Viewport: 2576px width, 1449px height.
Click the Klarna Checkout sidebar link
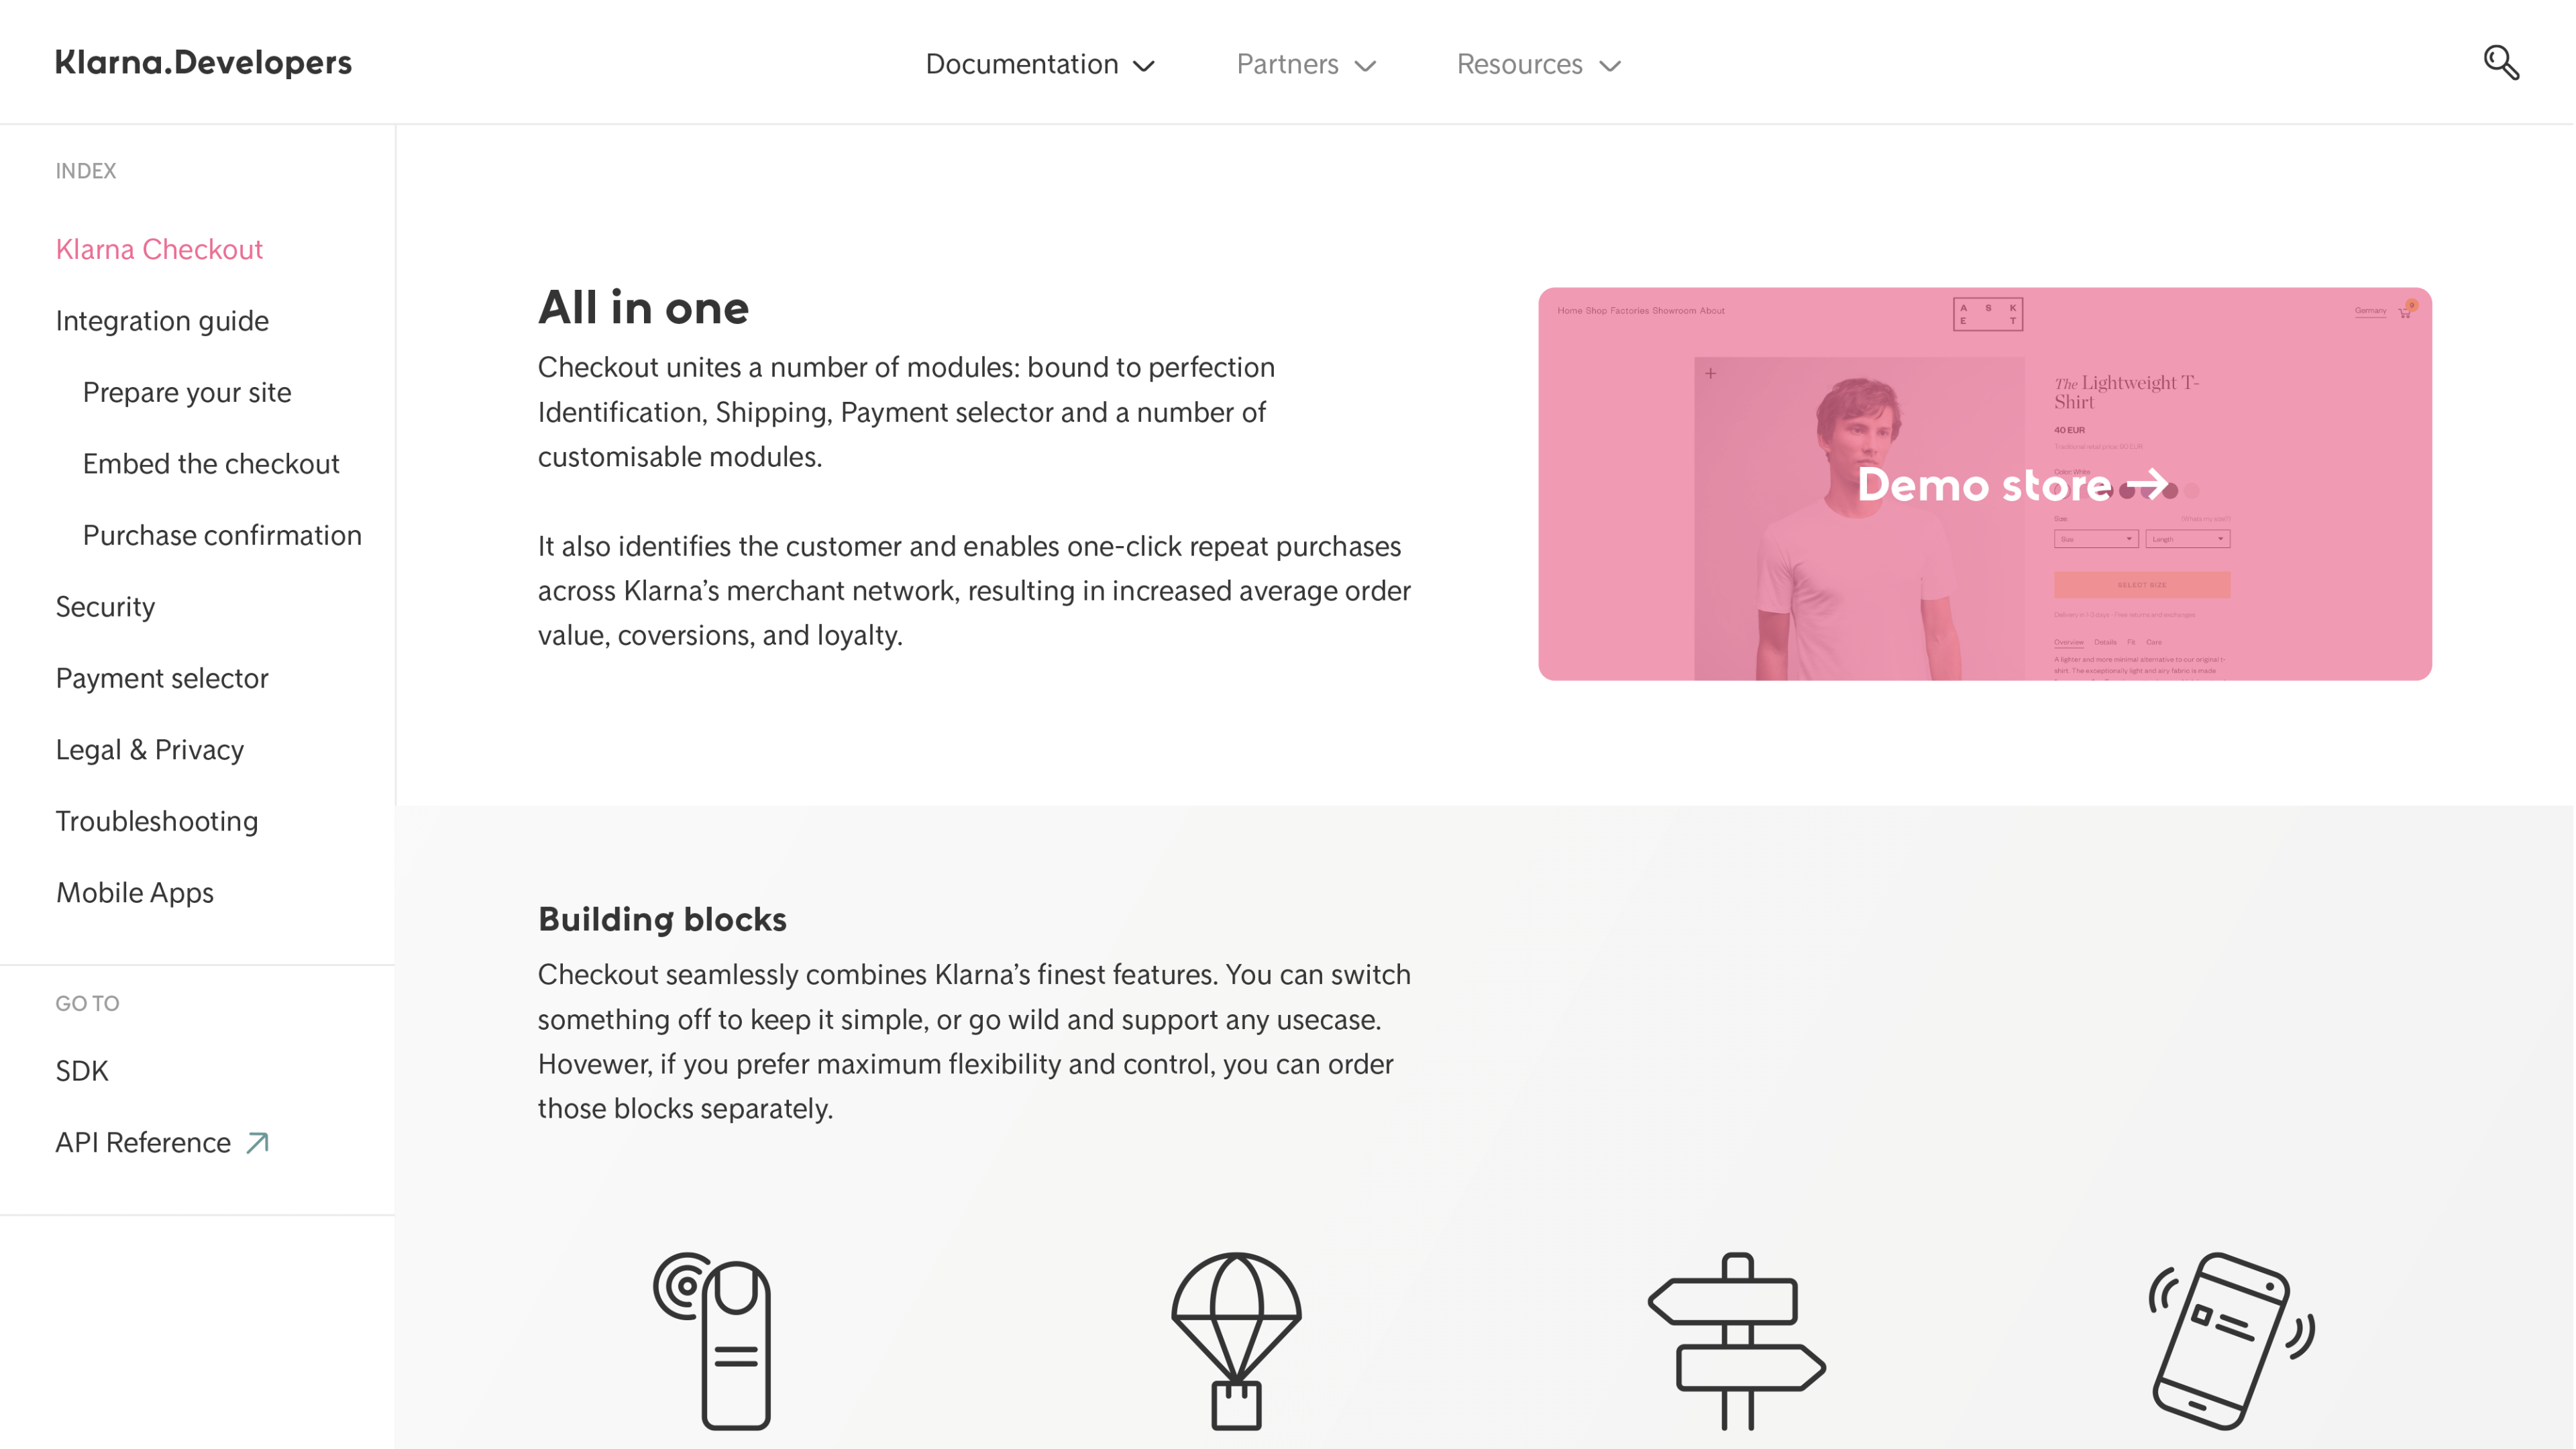[x=159, y=248]
